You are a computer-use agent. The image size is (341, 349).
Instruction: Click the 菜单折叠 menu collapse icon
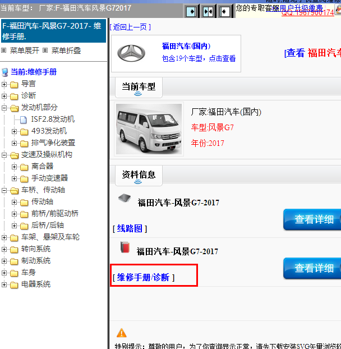click(x=45, y=50)
